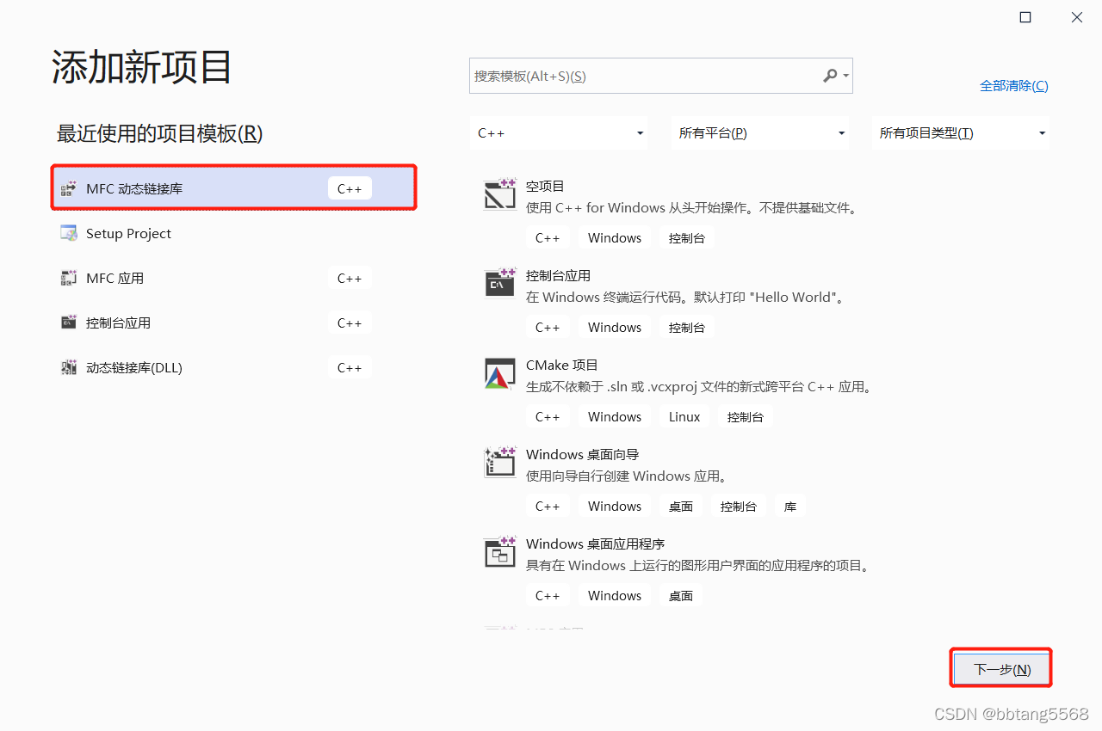Select the Setup Project recent template
The image size is (1102, 731).
[x=234, y=233]
